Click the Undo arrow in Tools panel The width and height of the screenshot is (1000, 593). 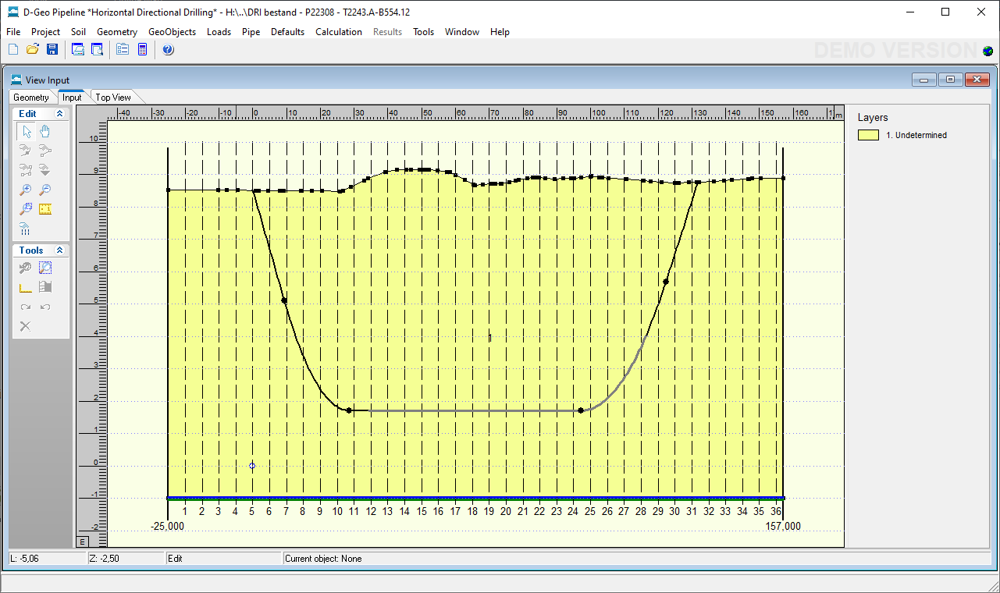click(45, 307)
